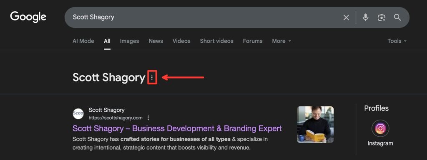Click the result snippet about crafted stories

click(170, 143)
